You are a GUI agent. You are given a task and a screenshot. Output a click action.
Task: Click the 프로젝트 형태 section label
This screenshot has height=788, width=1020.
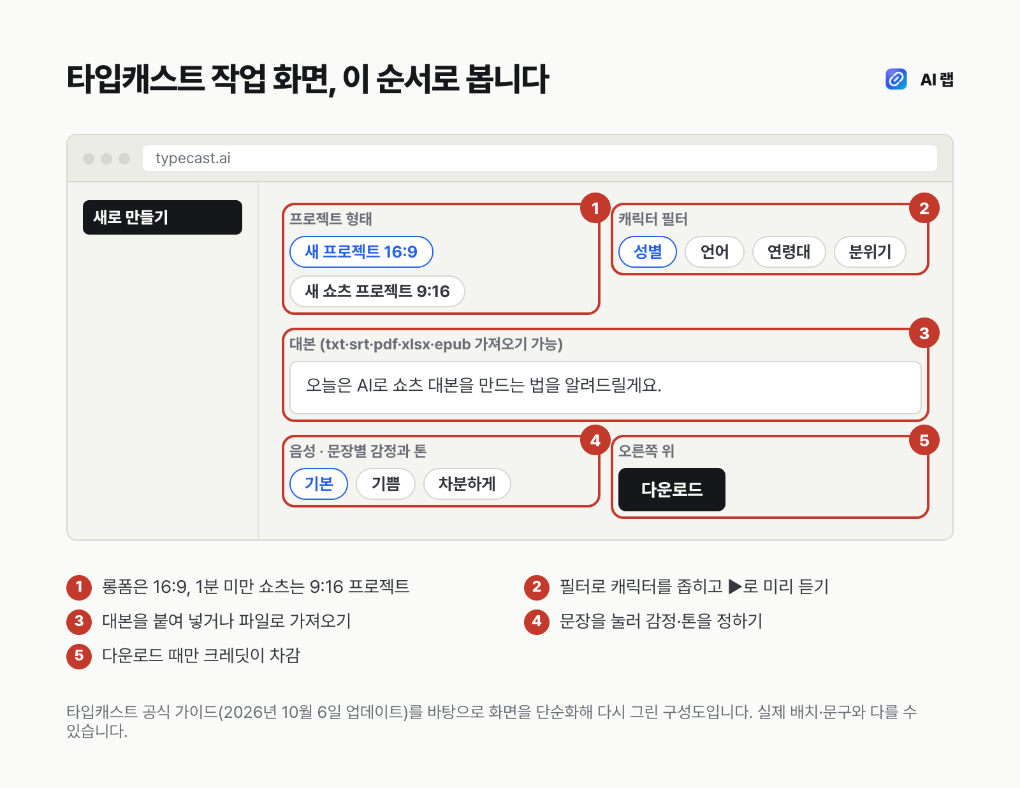331,219
